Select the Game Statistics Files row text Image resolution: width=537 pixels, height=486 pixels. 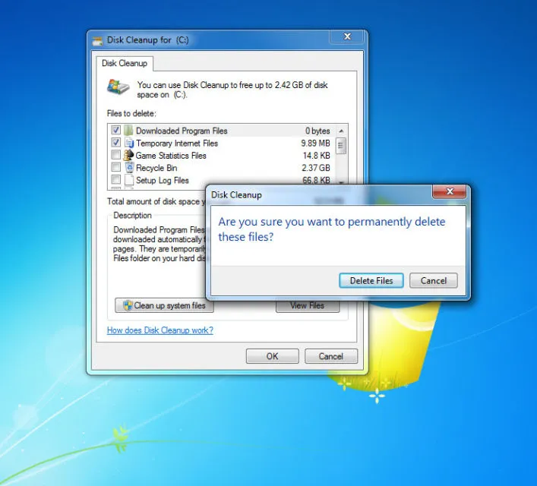tap(171, 156)
